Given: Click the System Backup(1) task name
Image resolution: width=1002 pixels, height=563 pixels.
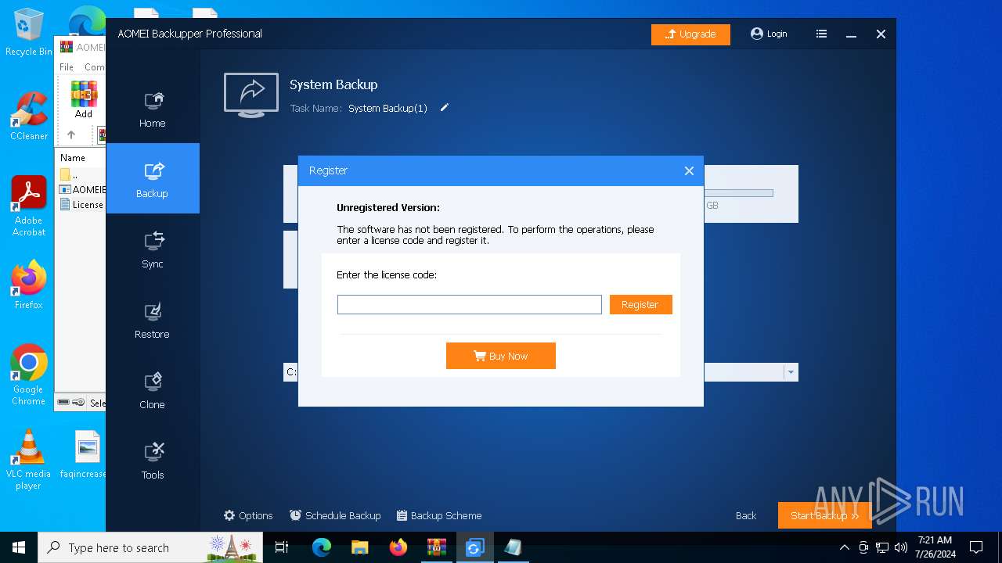Looking at the screenshot, I should [x=387, y=108].
